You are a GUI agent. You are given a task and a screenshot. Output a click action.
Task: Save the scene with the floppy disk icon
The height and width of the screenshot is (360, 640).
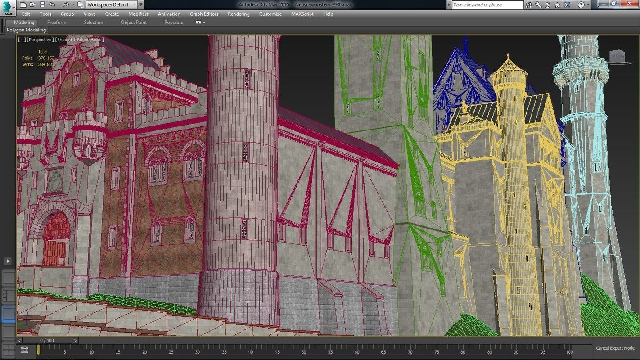tap(42, 4)
